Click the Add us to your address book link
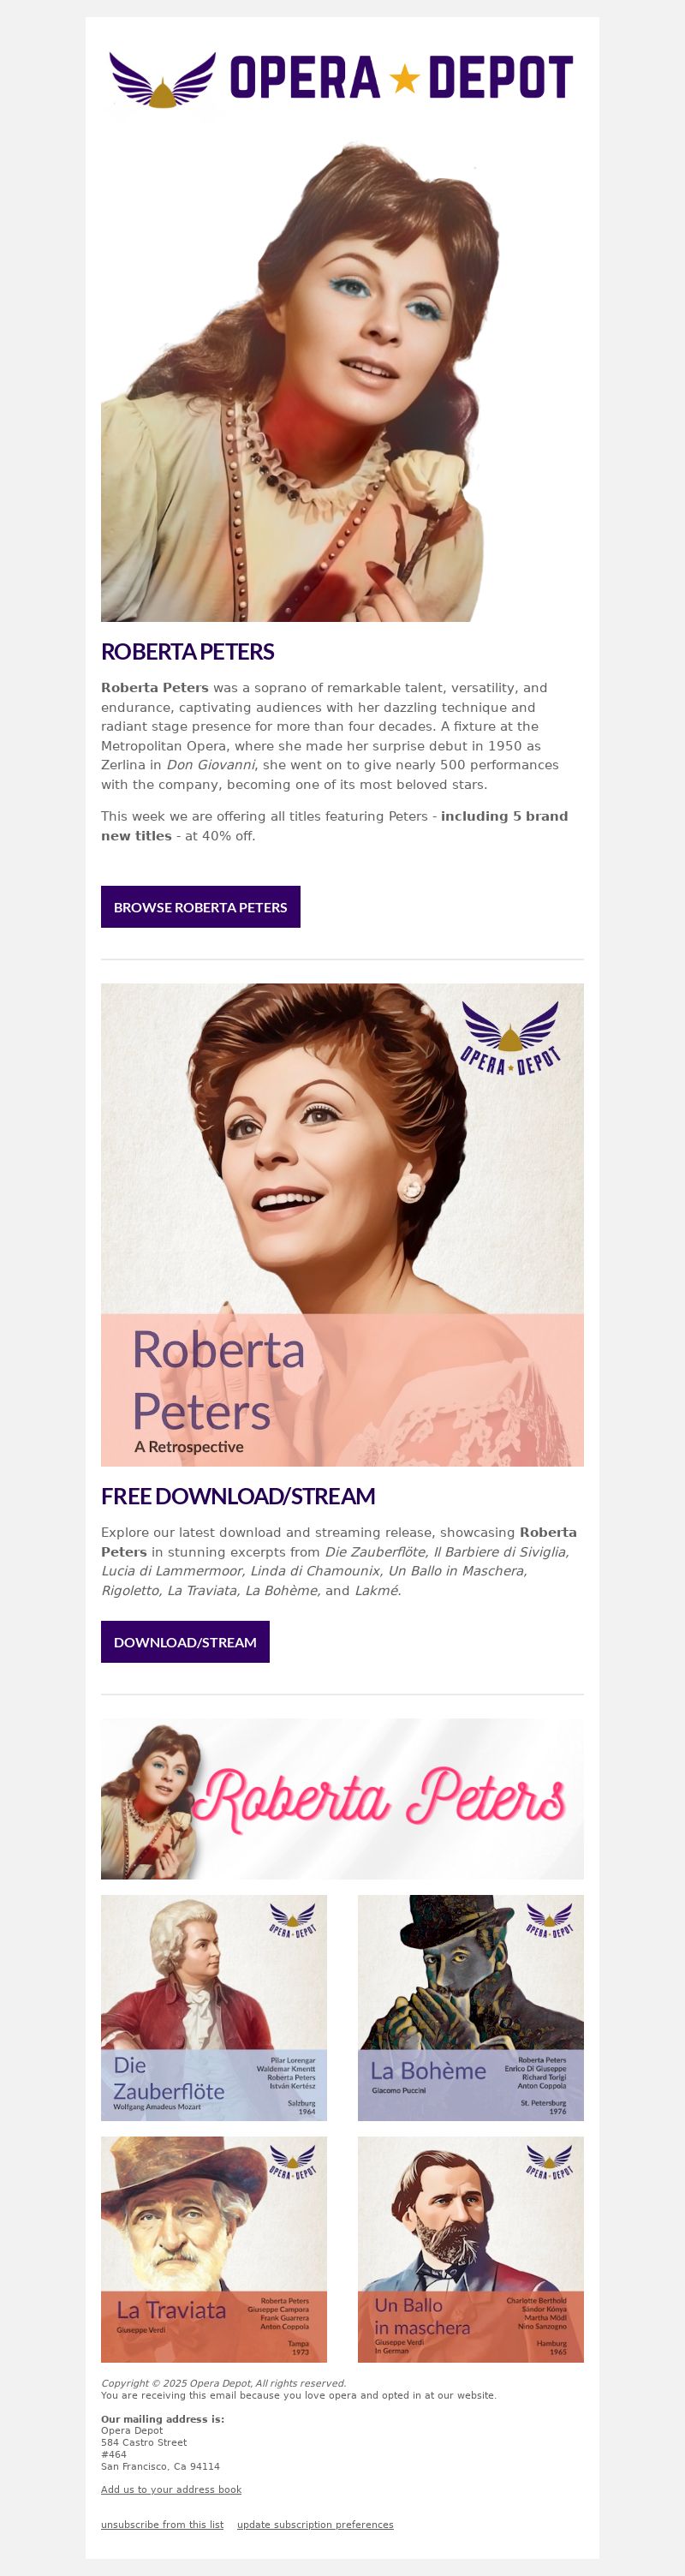This screenshot has width=685, height=2576. coord(171,2489)
